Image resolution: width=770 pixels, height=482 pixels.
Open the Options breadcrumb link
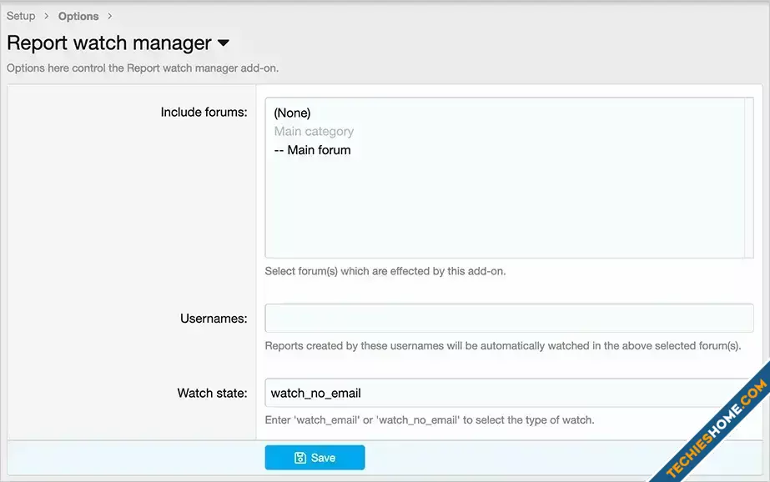coord(78,16)
